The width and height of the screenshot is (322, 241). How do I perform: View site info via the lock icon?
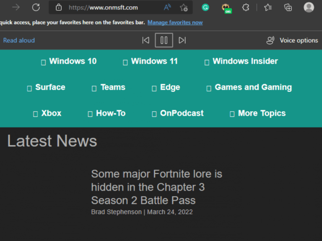click(x=59, y=8)
